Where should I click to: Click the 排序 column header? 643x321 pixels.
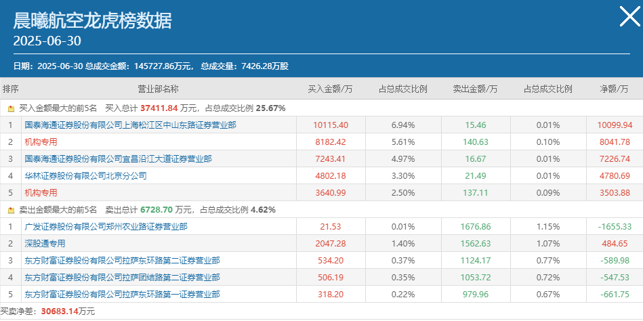coord(11,89)
